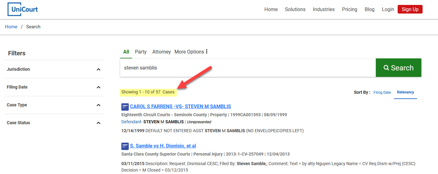Click the search box containing steven samblis
Image resolution: width=438 pixels, height=174 pixels.
coord(246,68)
